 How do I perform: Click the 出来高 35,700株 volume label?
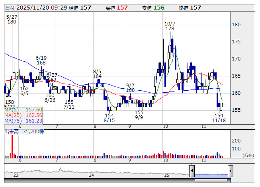click(x=24, y=131)
